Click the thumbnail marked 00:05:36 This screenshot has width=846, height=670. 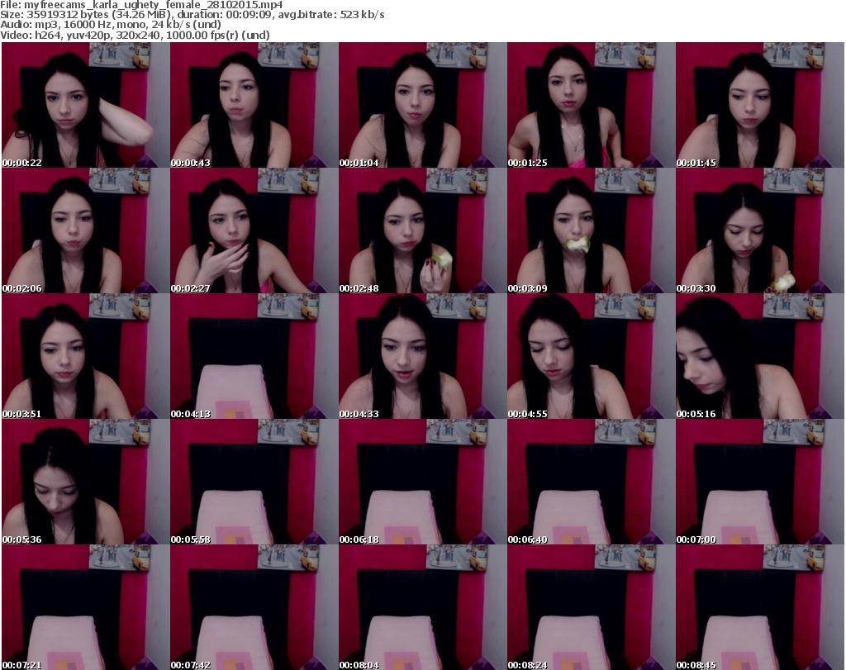(x=86, y=482)
